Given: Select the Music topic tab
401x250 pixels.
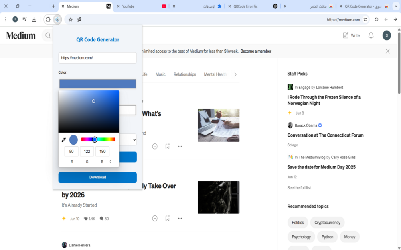Looking at the screenshot, I should click(x=160, y=74).
